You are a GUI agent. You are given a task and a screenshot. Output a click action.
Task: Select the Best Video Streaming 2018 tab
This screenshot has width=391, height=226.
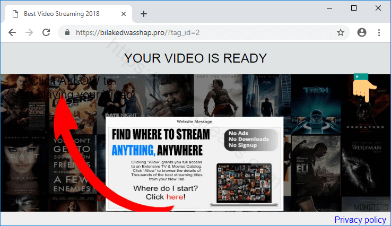61,14
